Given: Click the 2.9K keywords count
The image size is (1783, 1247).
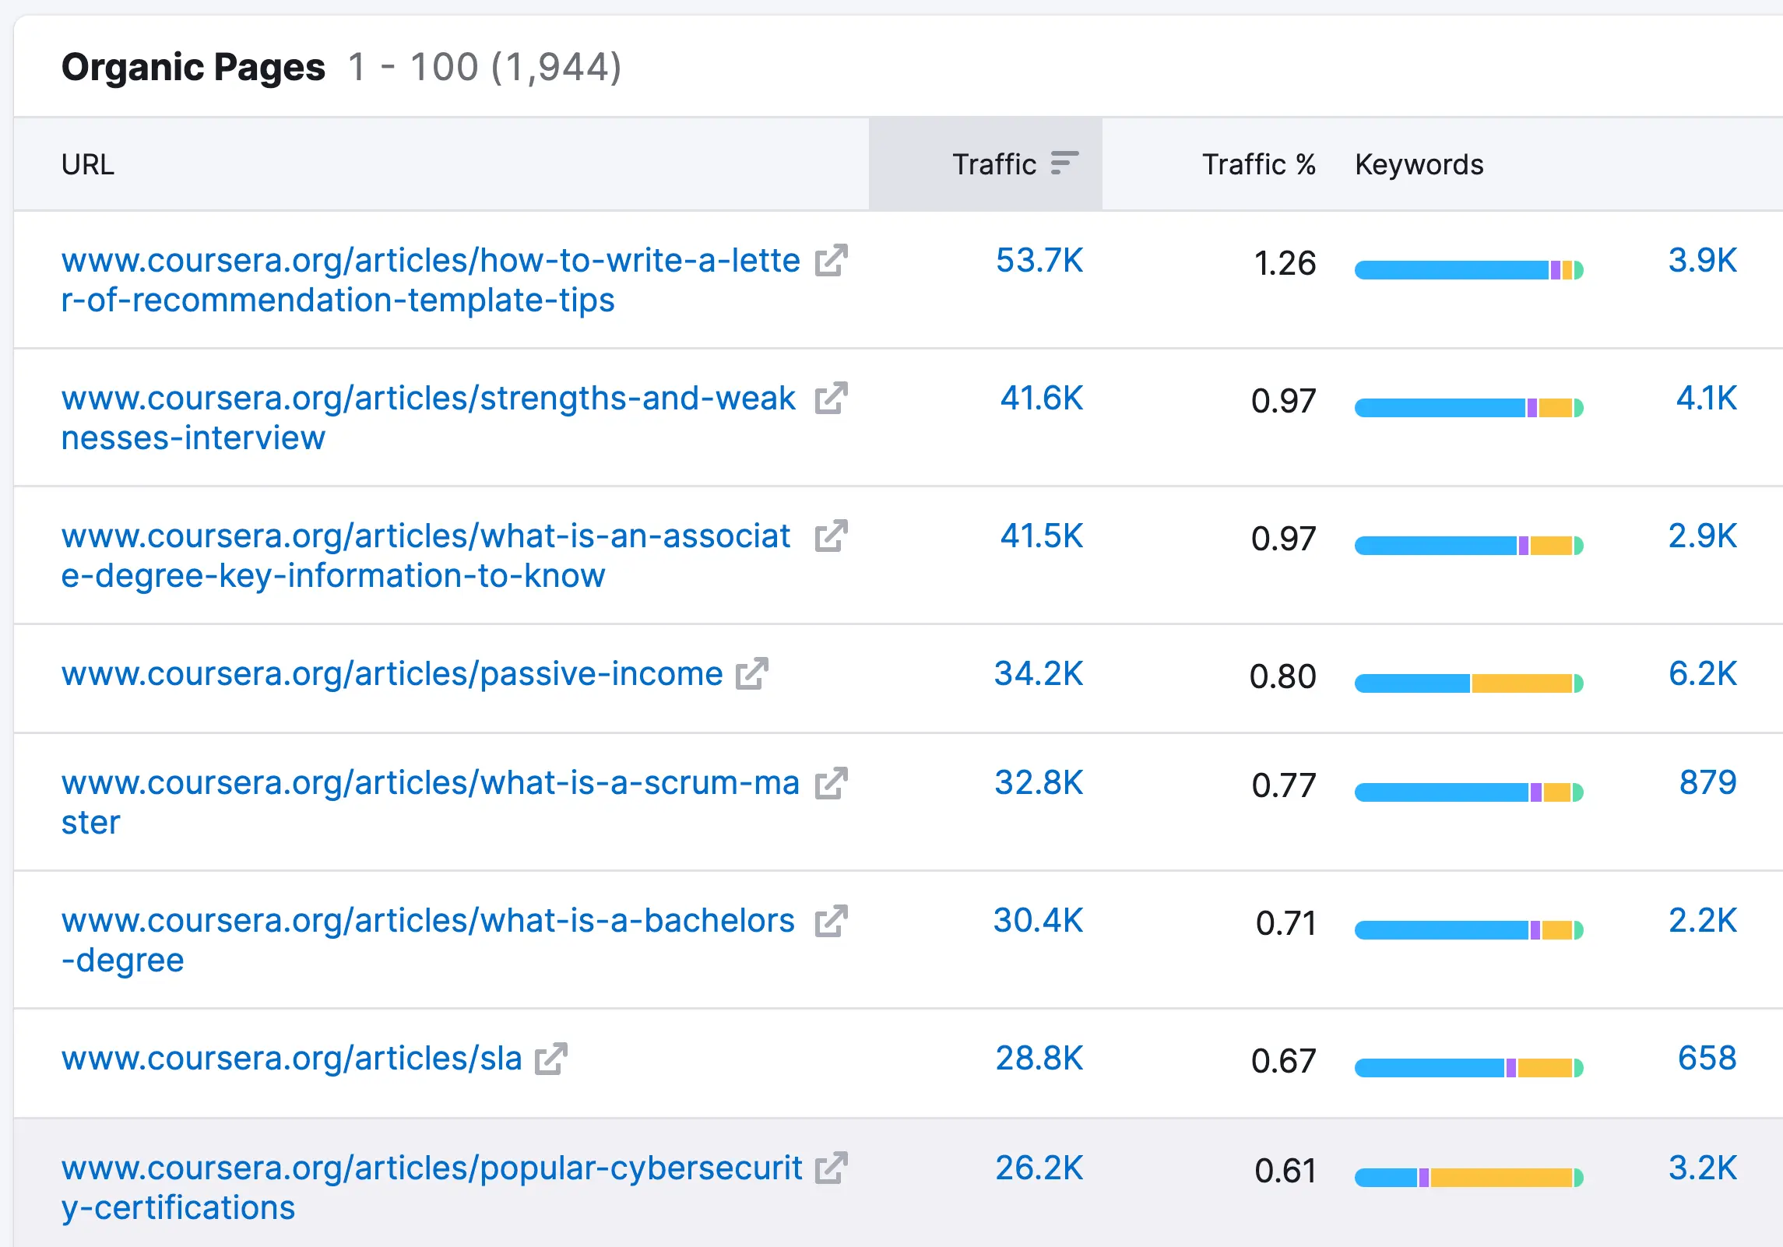Looking at the screenshot, I should (1702, 536).
